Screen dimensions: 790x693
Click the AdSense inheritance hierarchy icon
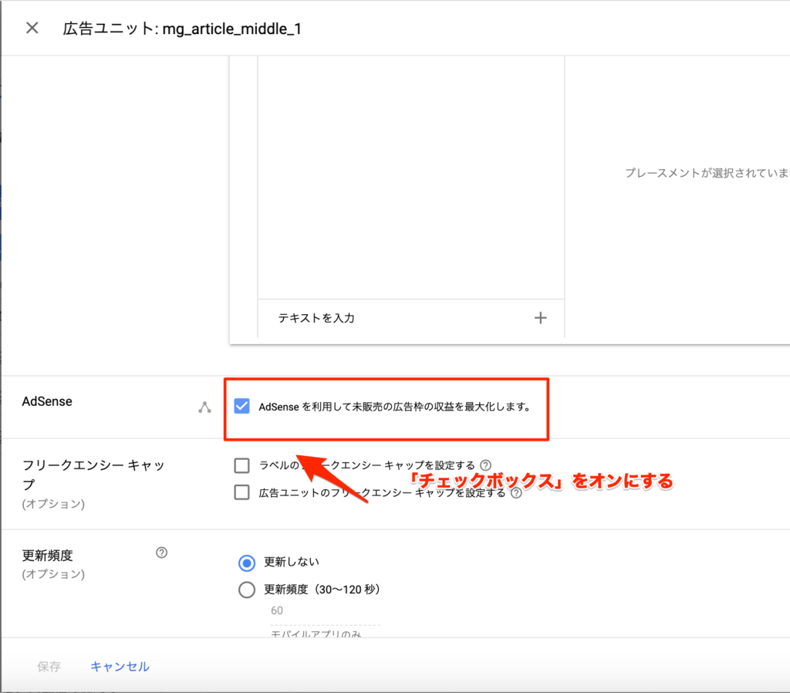204,407
